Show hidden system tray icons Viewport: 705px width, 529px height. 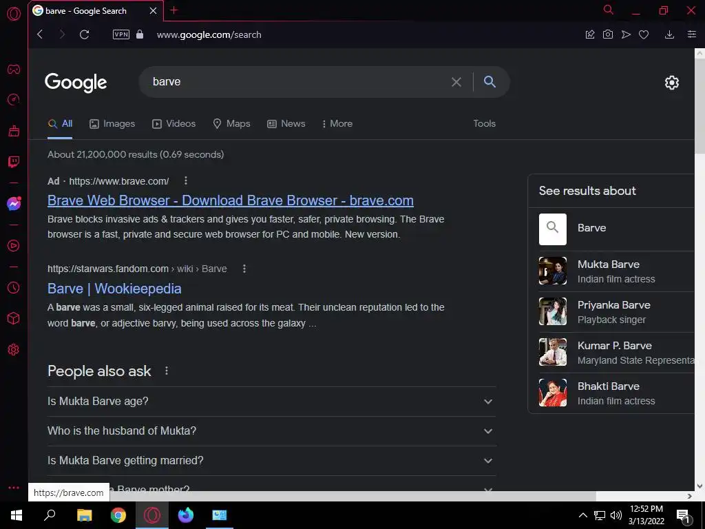tap(582, 515)
